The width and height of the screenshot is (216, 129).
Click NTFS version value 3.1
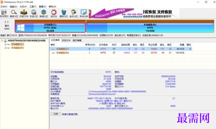pyautogui.click(x=174, y=98)
